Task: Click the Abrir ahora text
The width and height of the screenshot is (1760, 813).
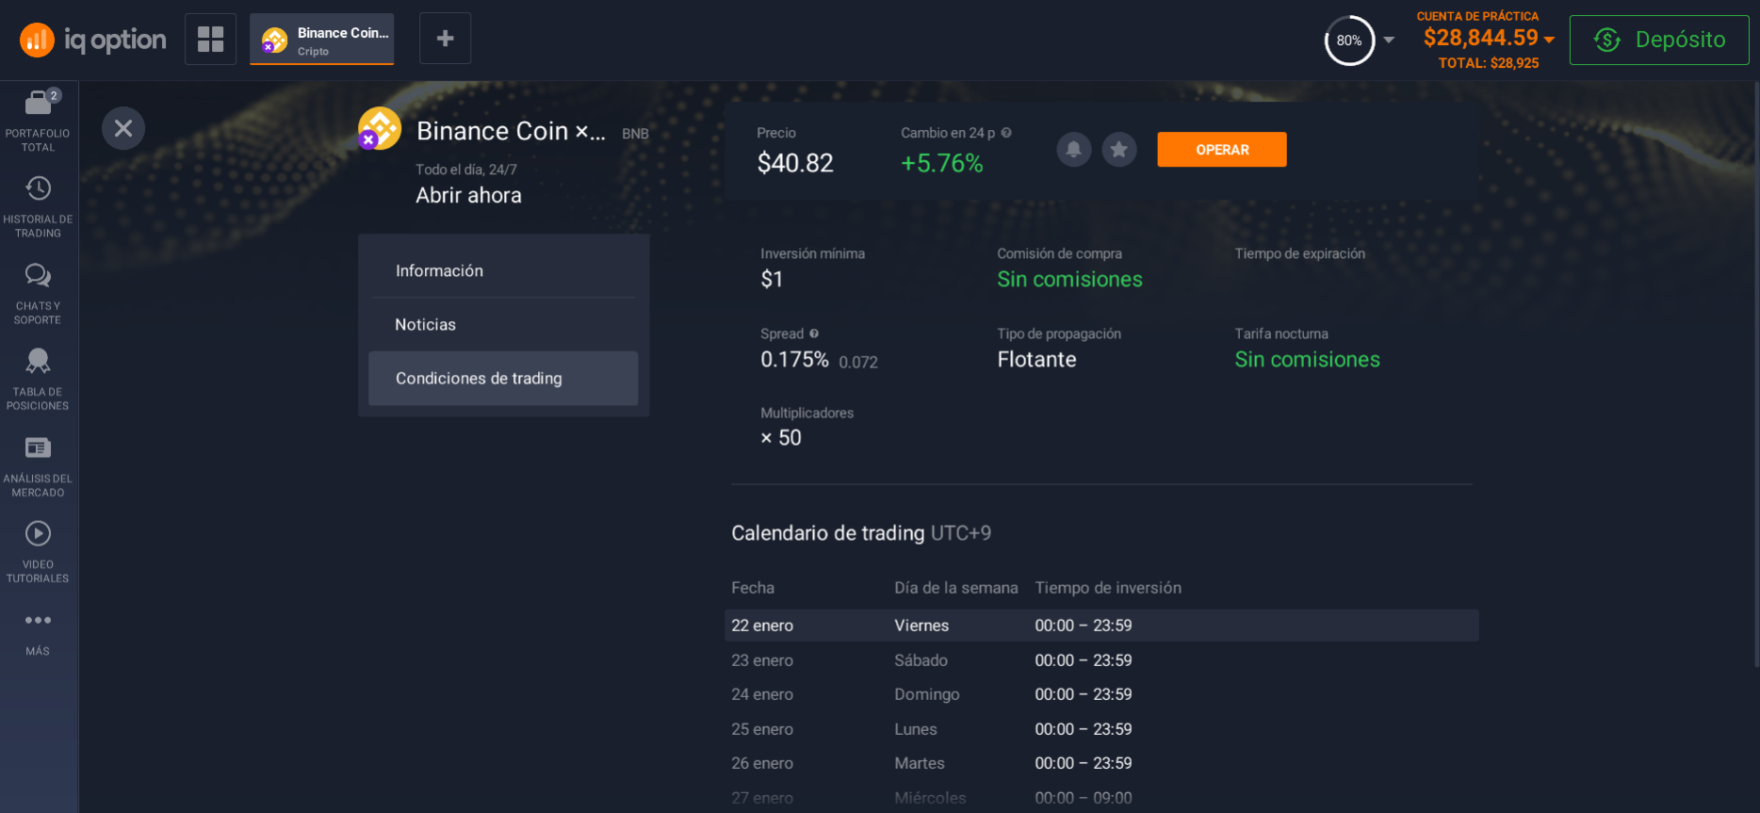Action: coord(468,195)
